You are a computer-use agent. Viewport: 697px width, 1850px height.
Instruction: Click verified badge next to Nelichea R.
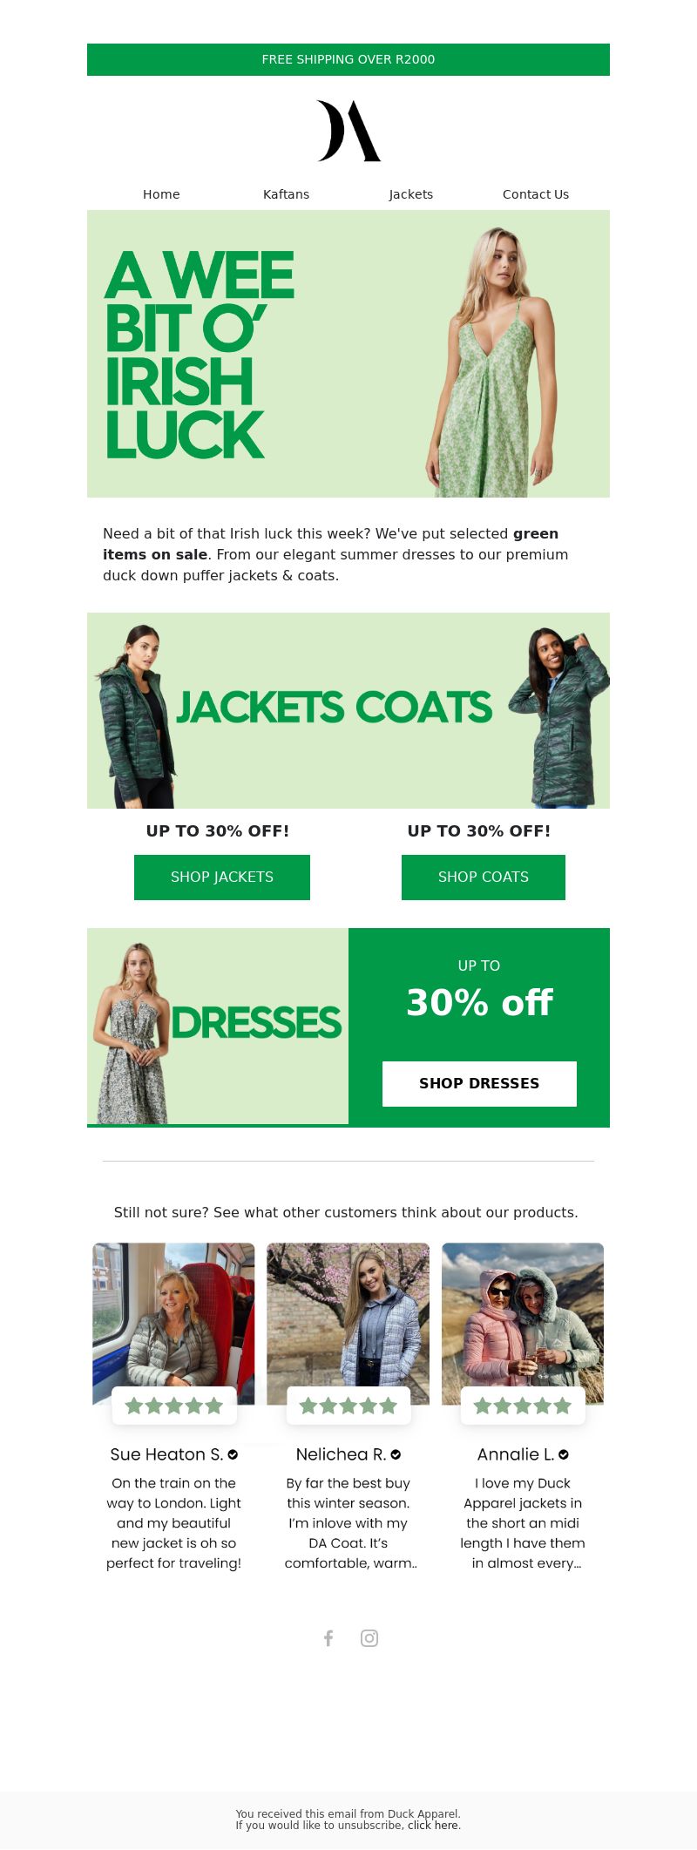[396, 1454]
